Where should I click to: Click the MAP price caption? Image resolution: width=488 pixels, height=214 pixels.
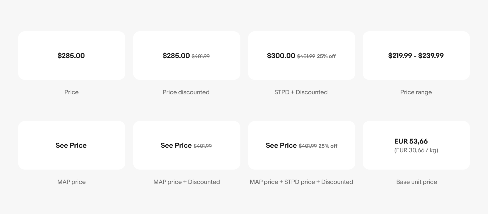[x=71, y=182]
